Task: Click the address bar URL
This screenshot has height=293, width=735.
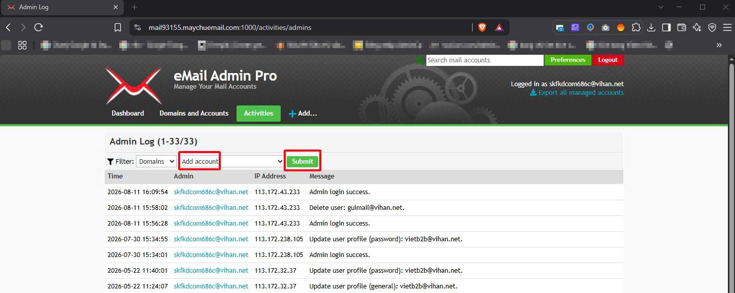Action: (230, 27)
